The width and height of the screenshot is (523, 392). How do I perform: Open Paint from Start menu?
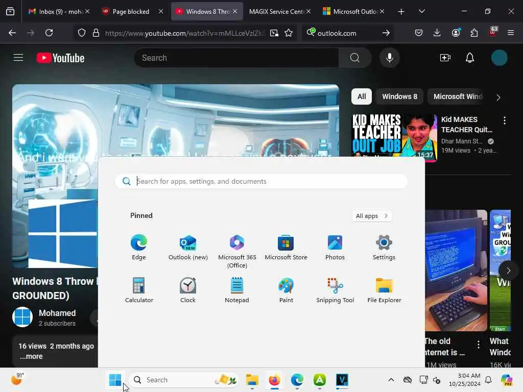coord(286,290)
